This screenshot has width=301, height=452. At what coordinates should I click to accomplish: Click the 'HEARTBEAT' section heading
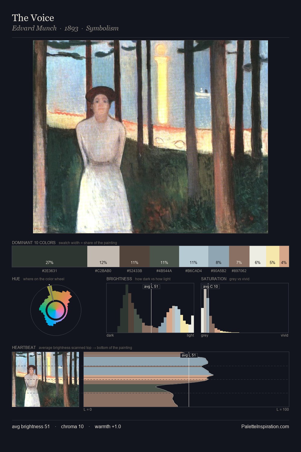(x=24, y=347)
